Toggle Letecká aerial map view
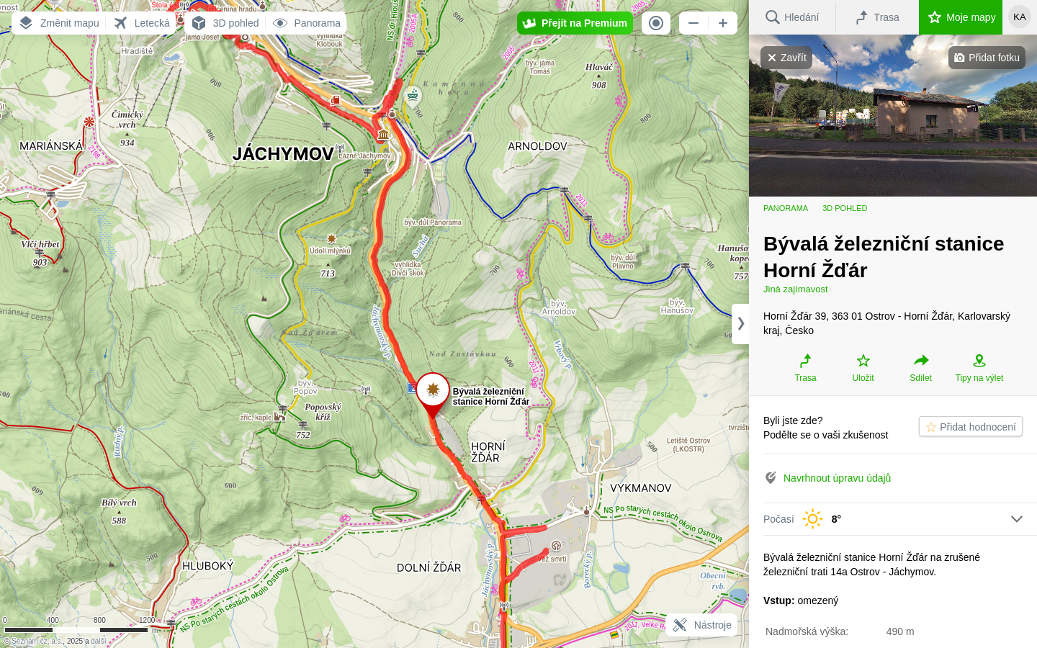 [143, 23]
